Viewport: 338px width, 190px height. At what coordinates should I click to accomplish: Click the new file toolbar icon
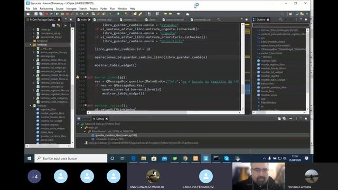28,14
